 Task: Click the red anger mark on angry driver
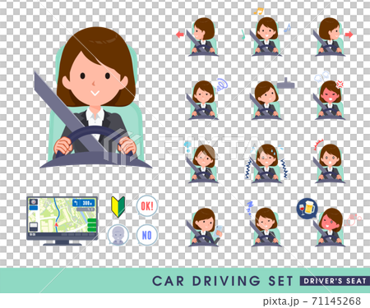pyautogui.click(x=340, y=84)
